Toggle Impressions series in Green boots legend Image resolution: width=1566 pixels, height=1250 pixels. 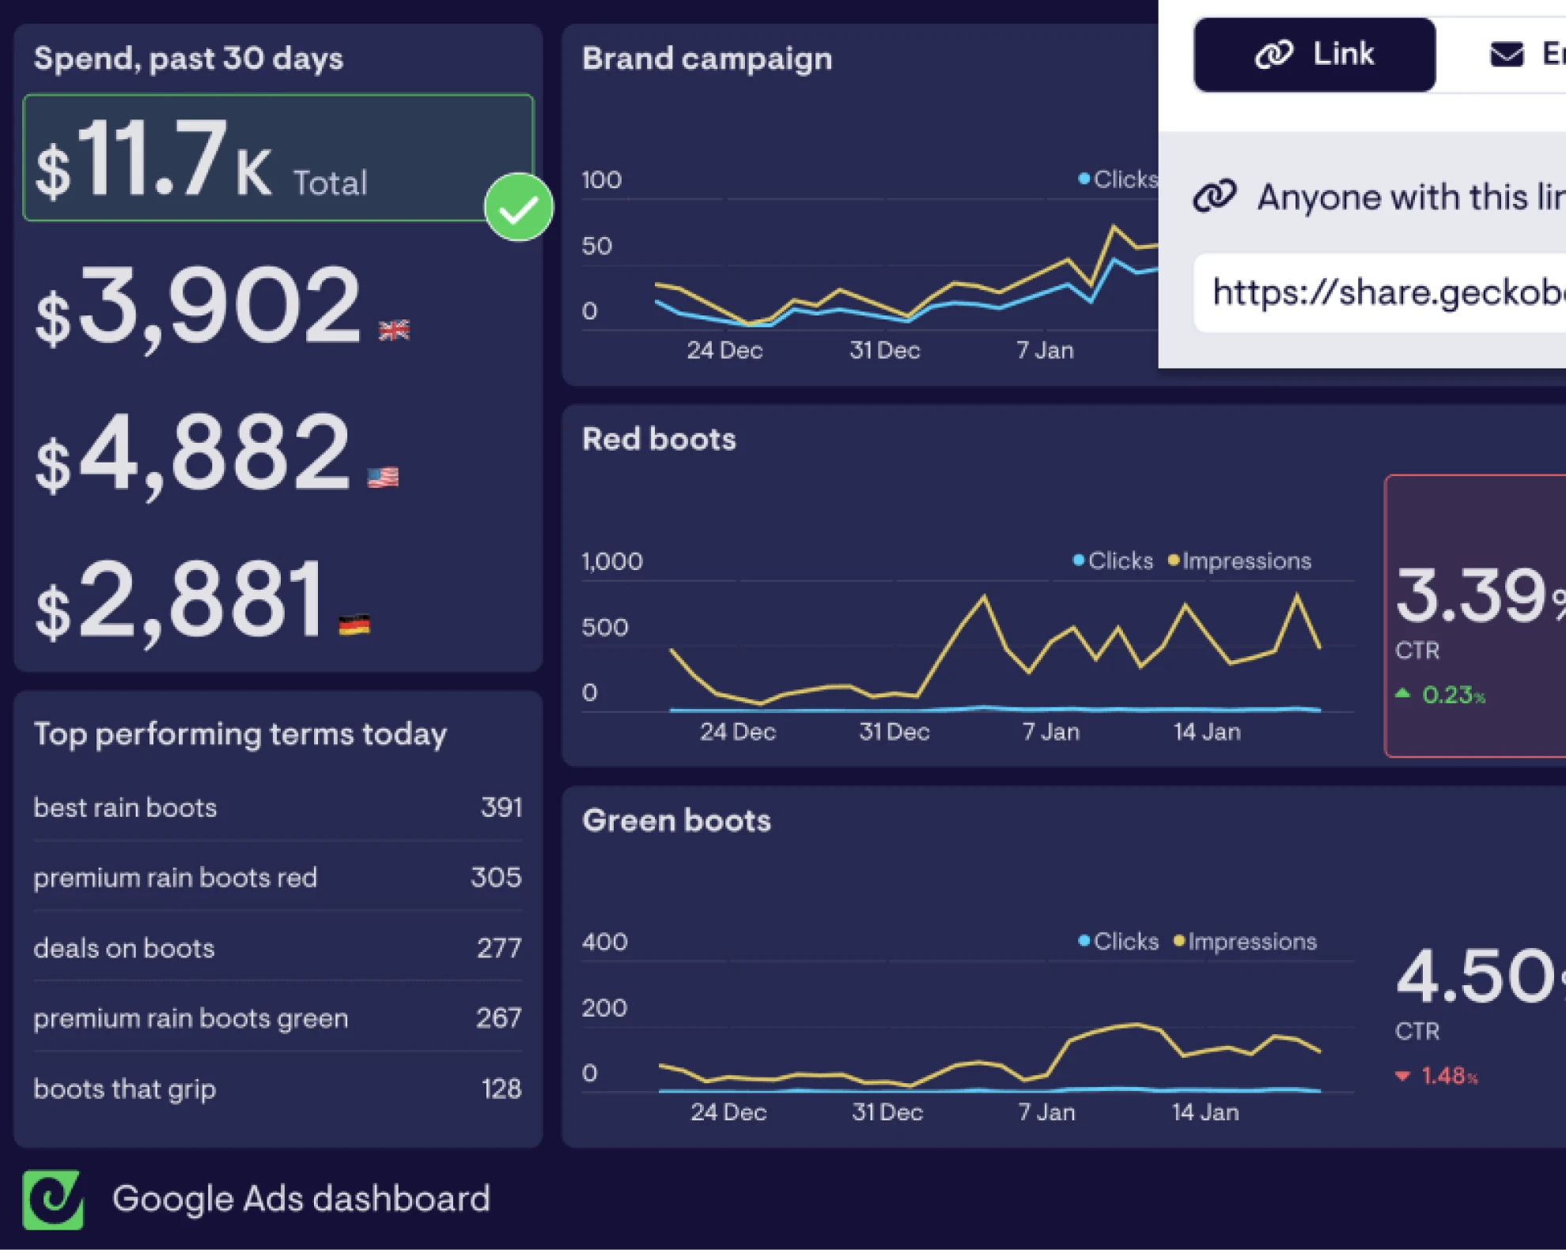point(1245,941)
